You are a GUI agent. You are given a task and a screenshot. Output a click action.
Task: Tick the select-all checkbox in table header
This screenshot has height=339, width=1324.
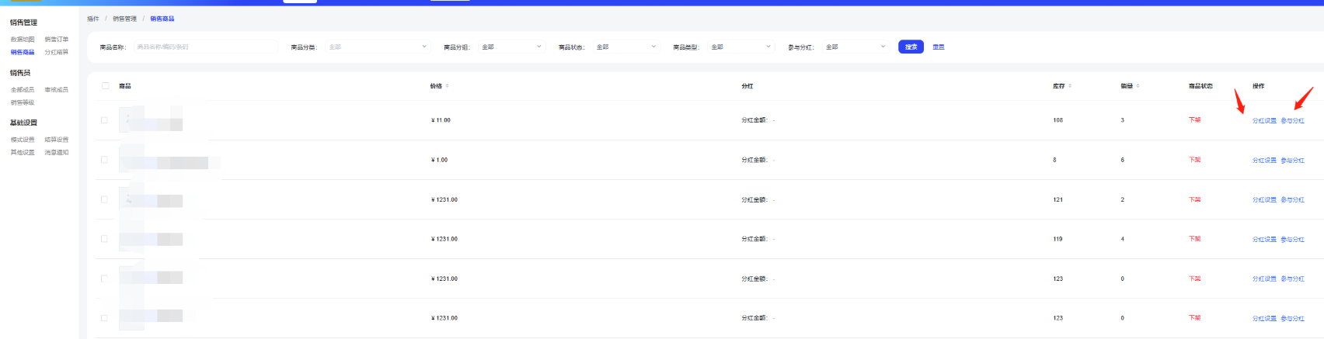tap(106, 85)
